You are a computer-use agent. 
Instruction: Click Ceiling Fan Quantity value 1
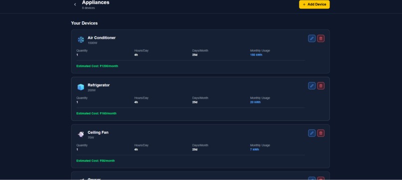(77, 150)
